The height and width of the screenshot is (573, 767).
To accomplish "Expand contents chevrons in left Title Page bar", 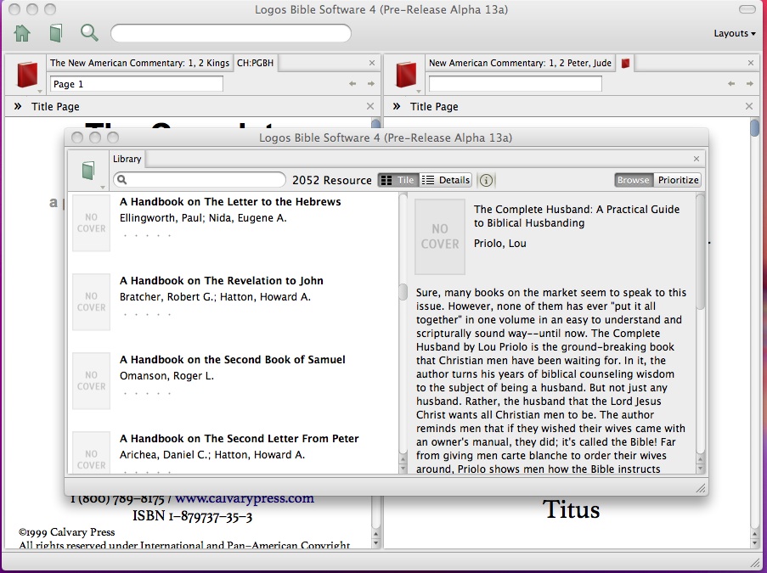I will click(18, 106).
